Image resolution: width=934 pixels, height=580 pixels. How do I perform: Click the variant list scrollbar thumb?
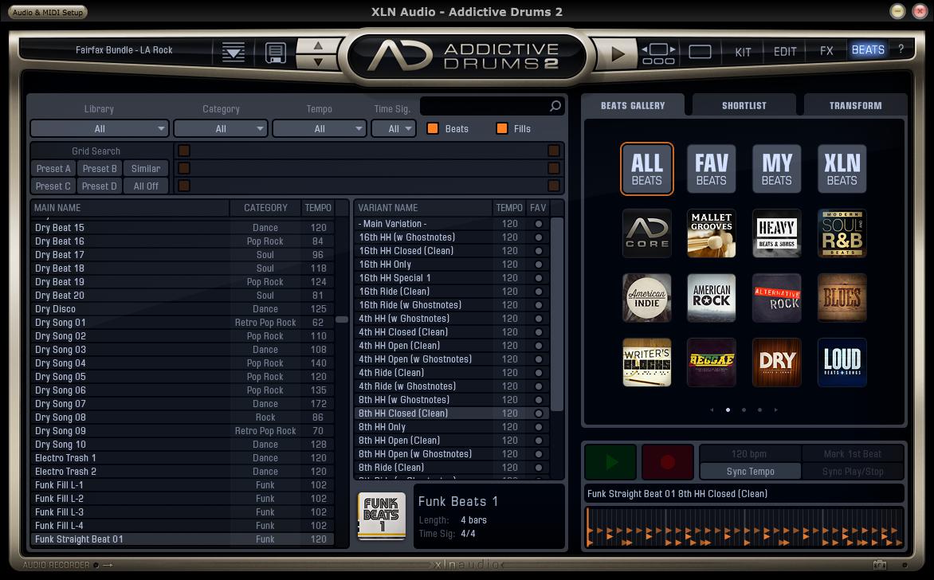557,314
